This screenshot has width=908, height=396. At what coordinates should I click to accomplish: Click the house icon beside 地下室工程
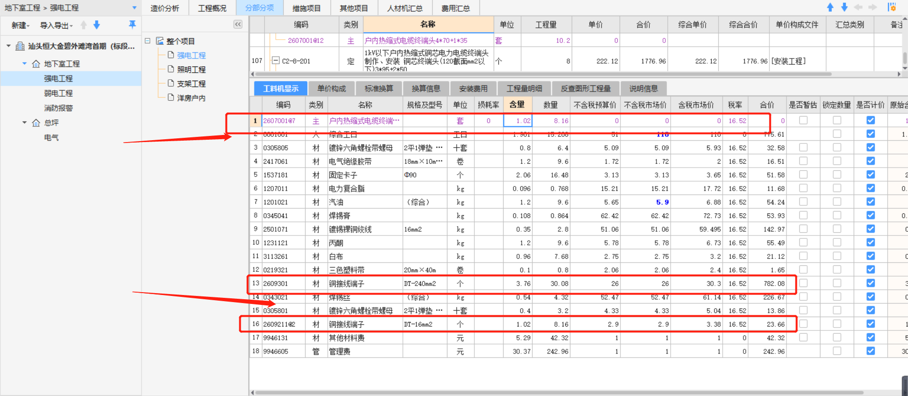36,64
